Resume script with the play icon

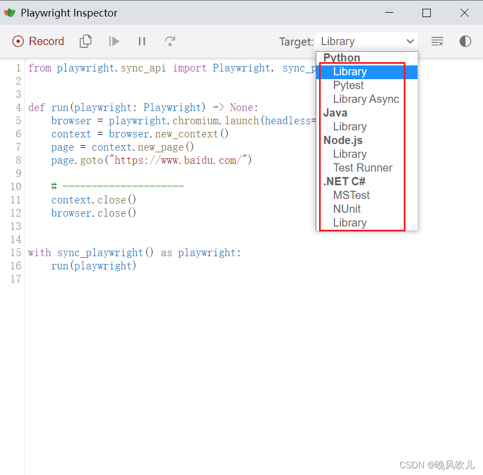click(114, 41)
